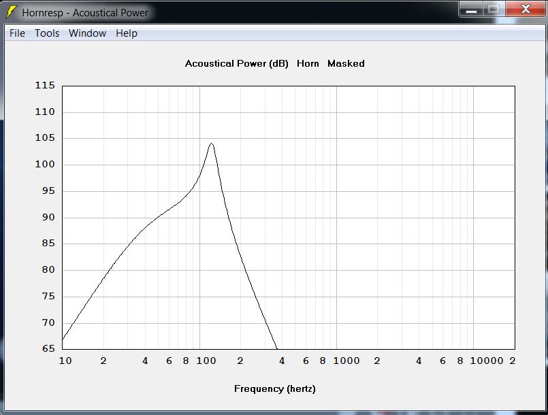Click the 1000 label on frequency axis
548x415 pixels.
(x=346, y=361)
